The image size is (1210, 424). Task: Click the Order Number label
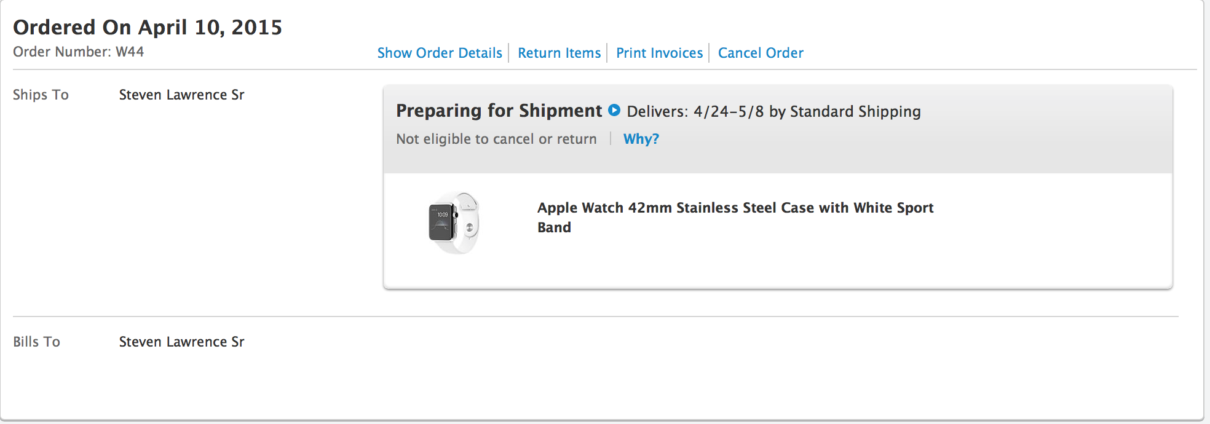pos(61,52)
